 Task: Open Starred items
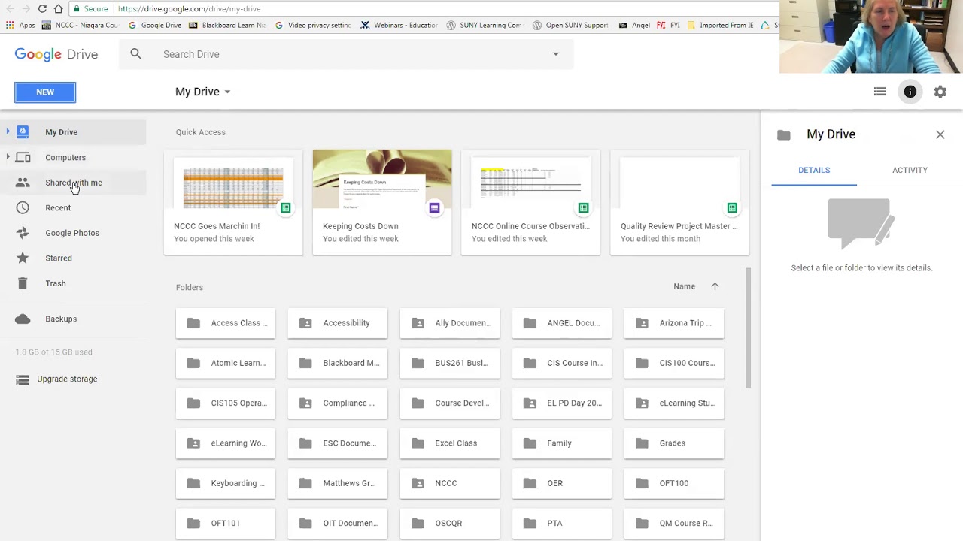coord(59,258)
